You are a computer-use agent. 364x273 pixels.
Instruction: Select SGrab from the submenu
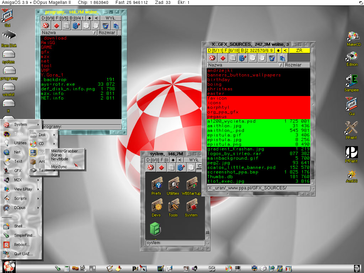57,155
